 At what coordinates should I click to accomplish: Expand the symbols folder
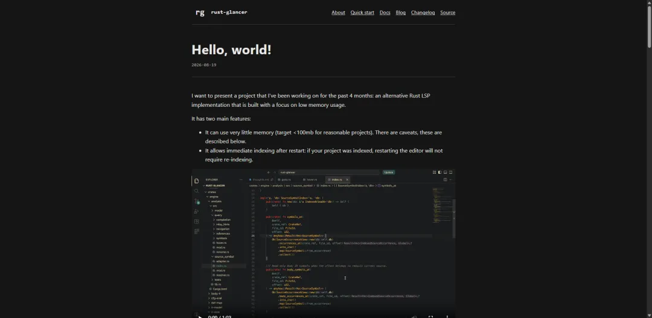(221, 238)
